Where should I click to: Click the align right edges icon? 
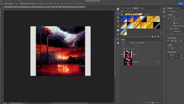(43, 4)
